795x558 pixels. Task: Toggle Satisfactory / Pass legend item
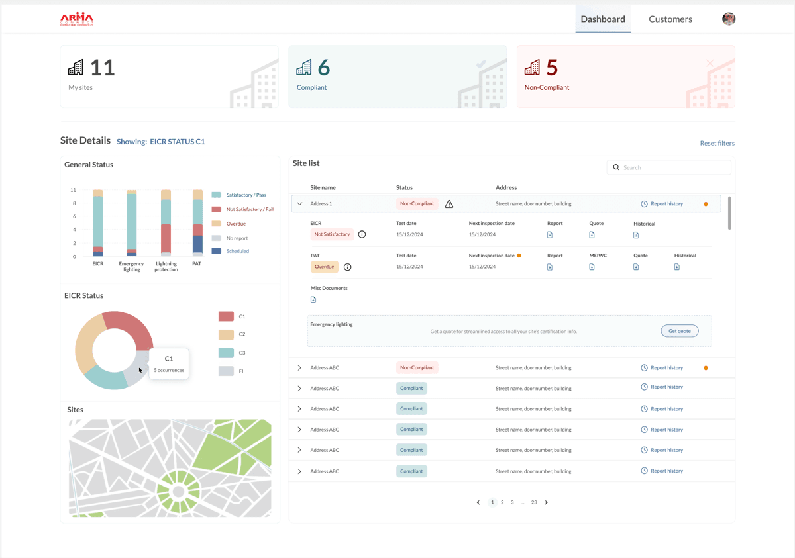click(x=246, y=195)
